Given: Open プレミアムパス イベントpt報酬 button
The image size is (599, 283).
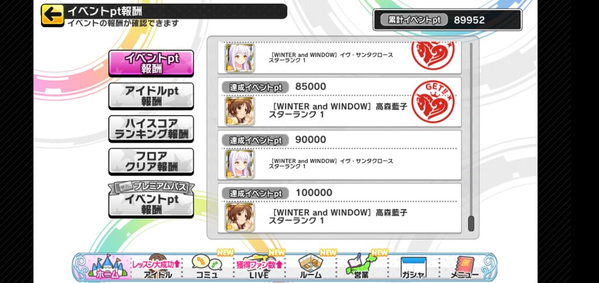Looking at the screenshot, I should tap(151, 199).
